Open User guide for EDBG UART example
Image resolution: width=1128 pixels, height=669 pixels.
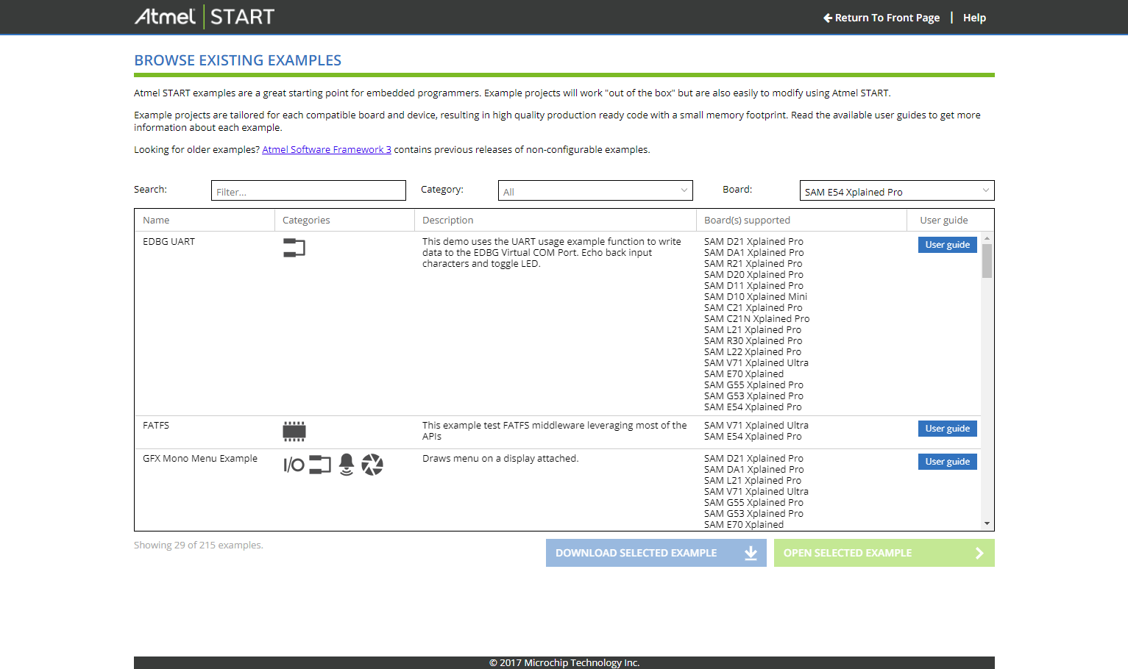tap(948, 245)
